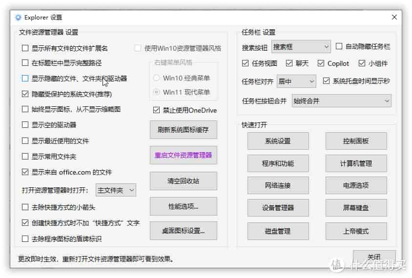
Task: Open 性能选项... button
Action: [184, 206]
